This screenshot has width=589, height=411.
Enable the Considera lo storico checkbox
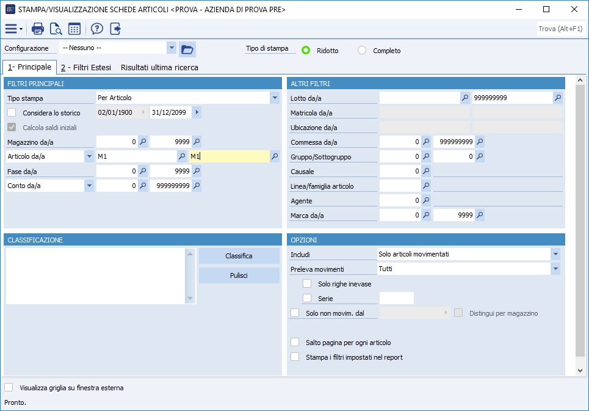pos(12,112)
